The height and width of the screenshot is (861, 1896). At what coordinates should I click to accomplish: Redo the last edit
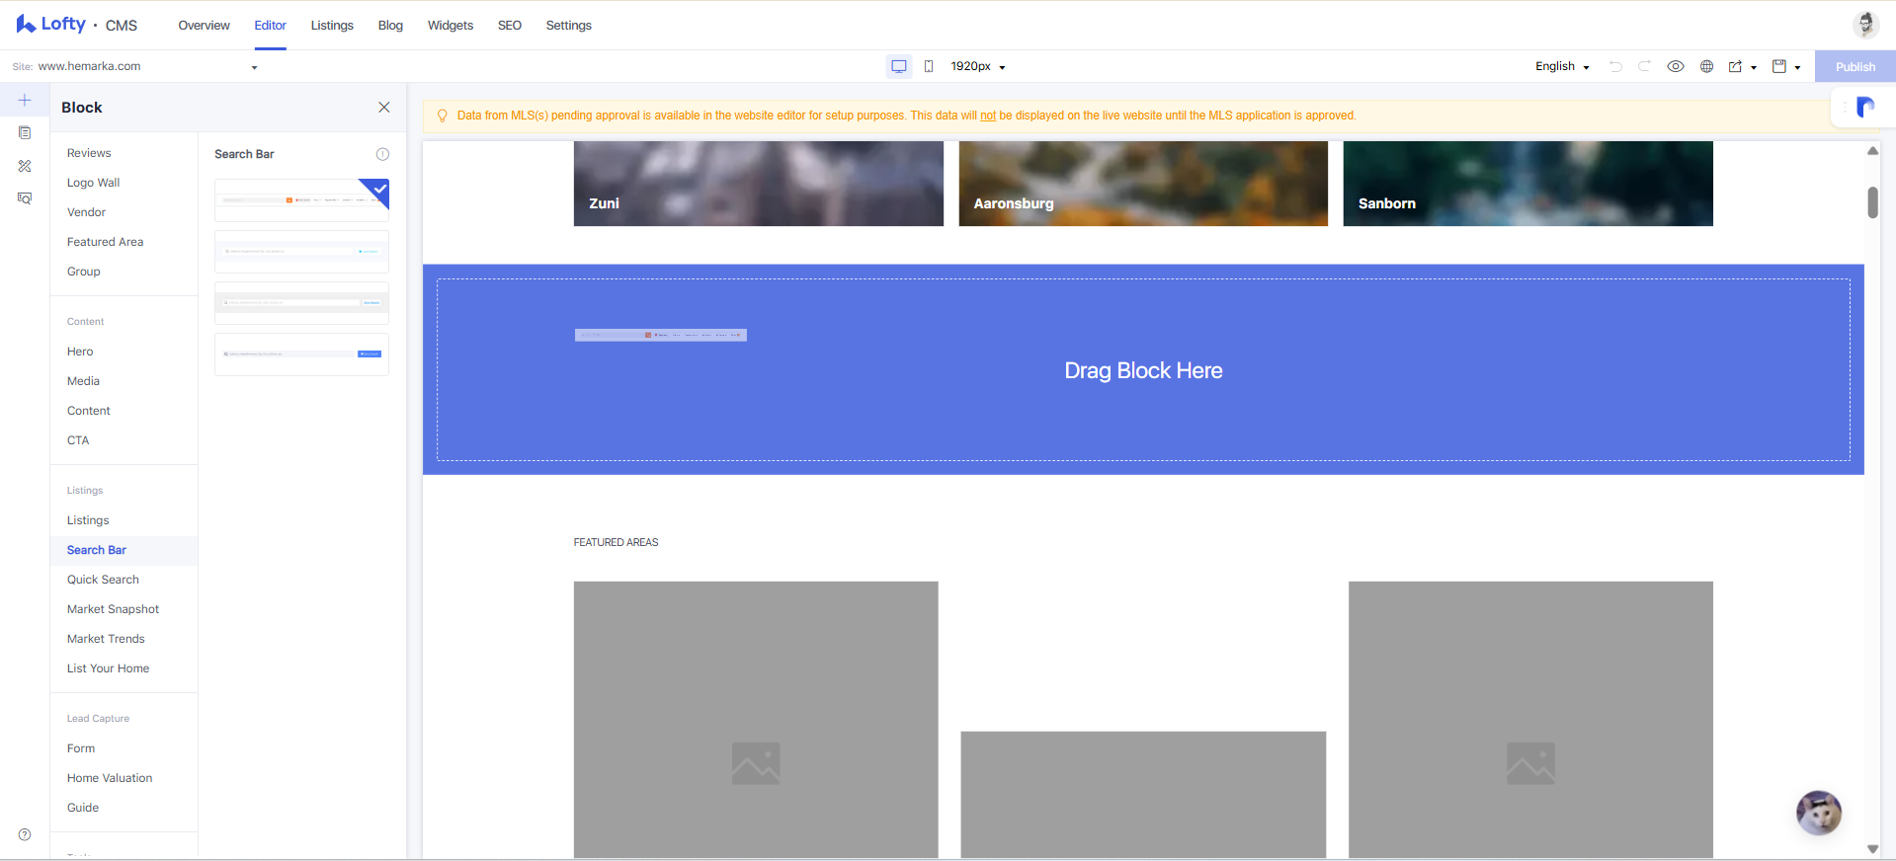tap(1645, 66)
